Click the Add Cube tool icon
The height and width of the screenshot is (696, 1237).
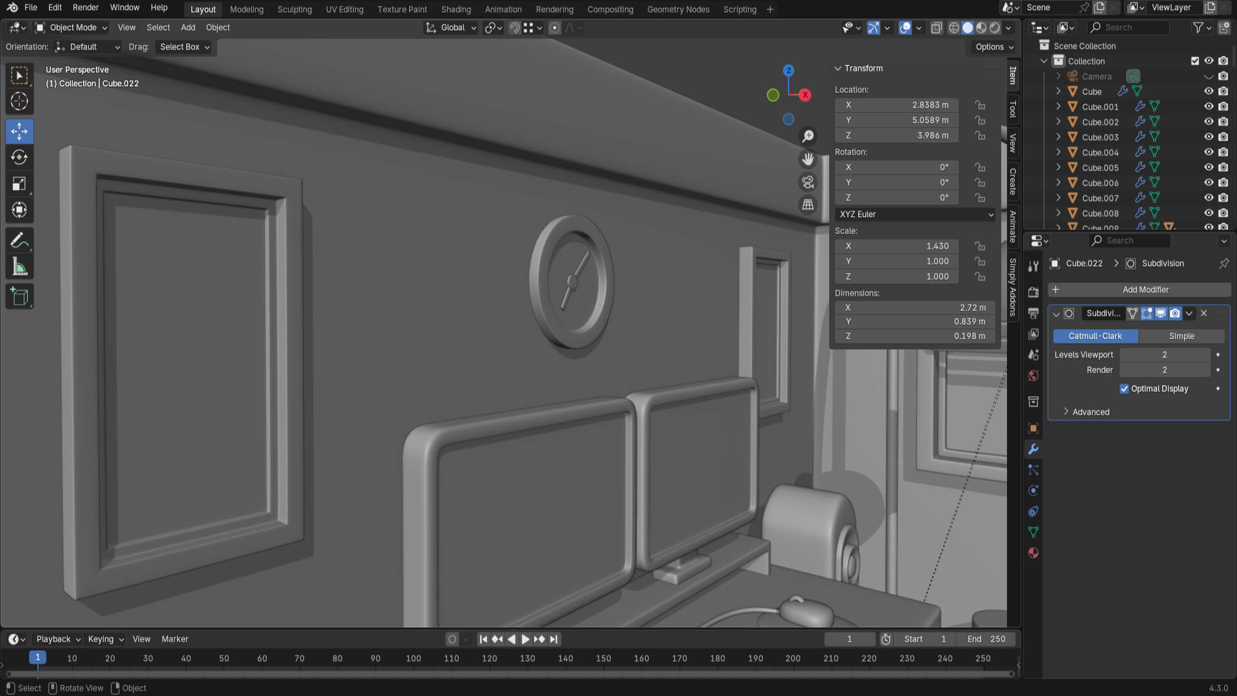(19, 296)
